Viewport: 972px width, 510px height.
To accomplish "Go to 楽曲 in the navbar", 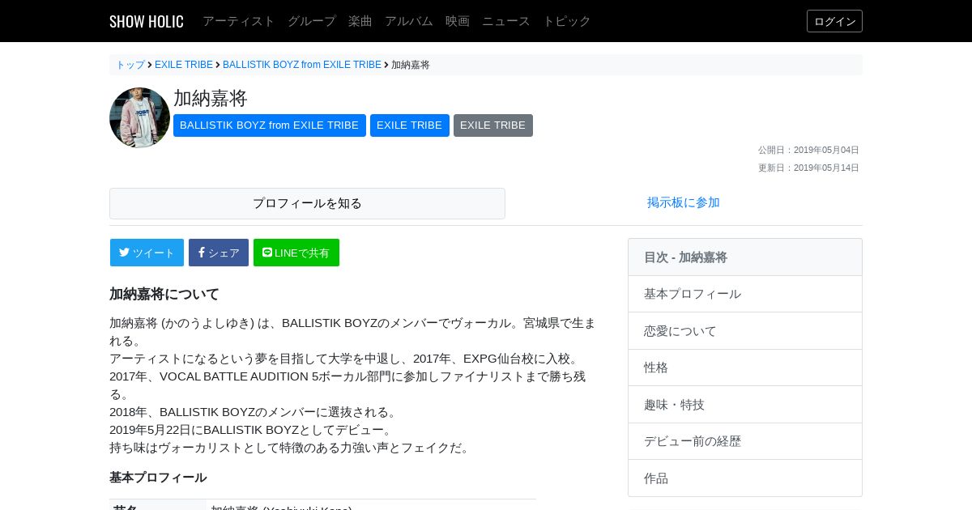I will pos(360,21).
